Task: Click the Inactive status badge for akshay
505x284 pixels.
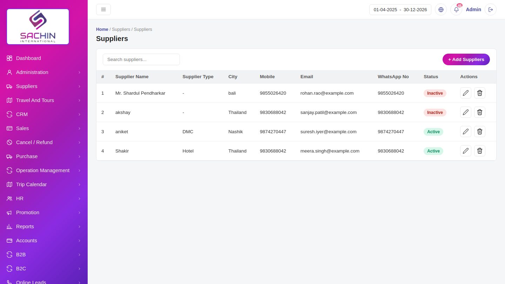Action: [435, 113]
